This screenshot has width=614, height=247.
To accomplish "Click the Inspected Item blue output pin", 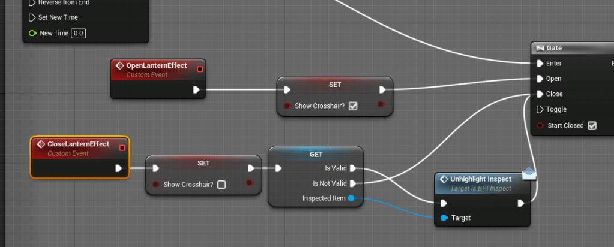I will pyautogui.click(x=352, y=198).
